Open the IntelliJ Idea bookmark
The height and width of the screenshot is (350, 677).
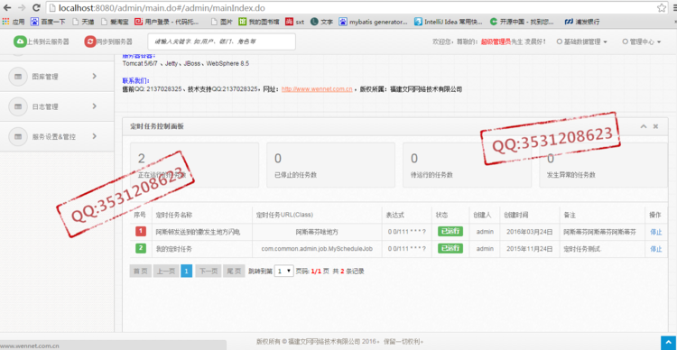448,21
